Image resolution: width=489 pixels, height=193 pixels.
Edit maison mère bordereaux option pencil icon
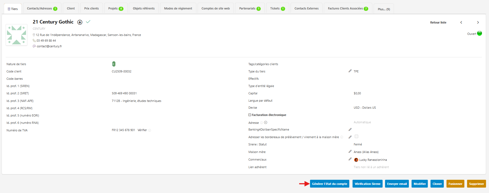click(350, 137)
